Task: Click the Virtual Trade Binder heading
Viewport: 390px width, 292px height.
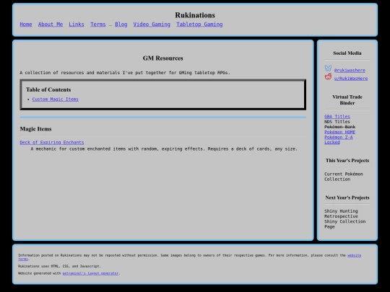Action: click(x=347, y=99)
